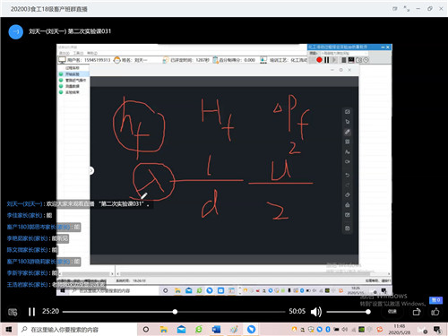Image resolution: width=448 pixels, height=336 pixels.
Task: Enter fullscreen with the expand arrows icon
Action: (407, 9)
